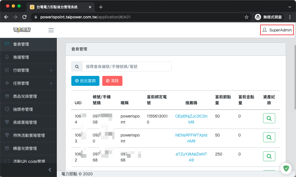This screenshot has height=177, width=296.
Task: Click the page vertical scrollbar
Action: 295,77
